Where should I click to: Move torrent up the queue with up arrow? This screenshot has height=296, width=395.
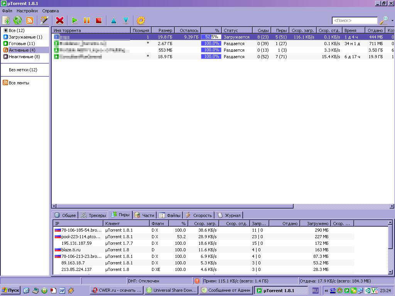pyautogui.click(x=114, y=20)
